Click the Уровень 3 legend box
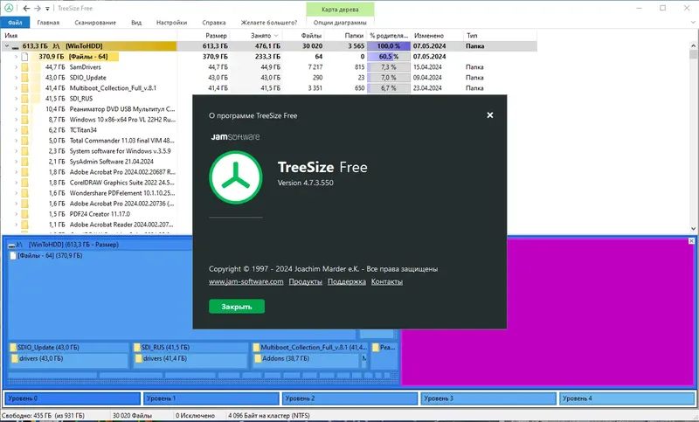The image size is (699, 422). pos(488,398)
